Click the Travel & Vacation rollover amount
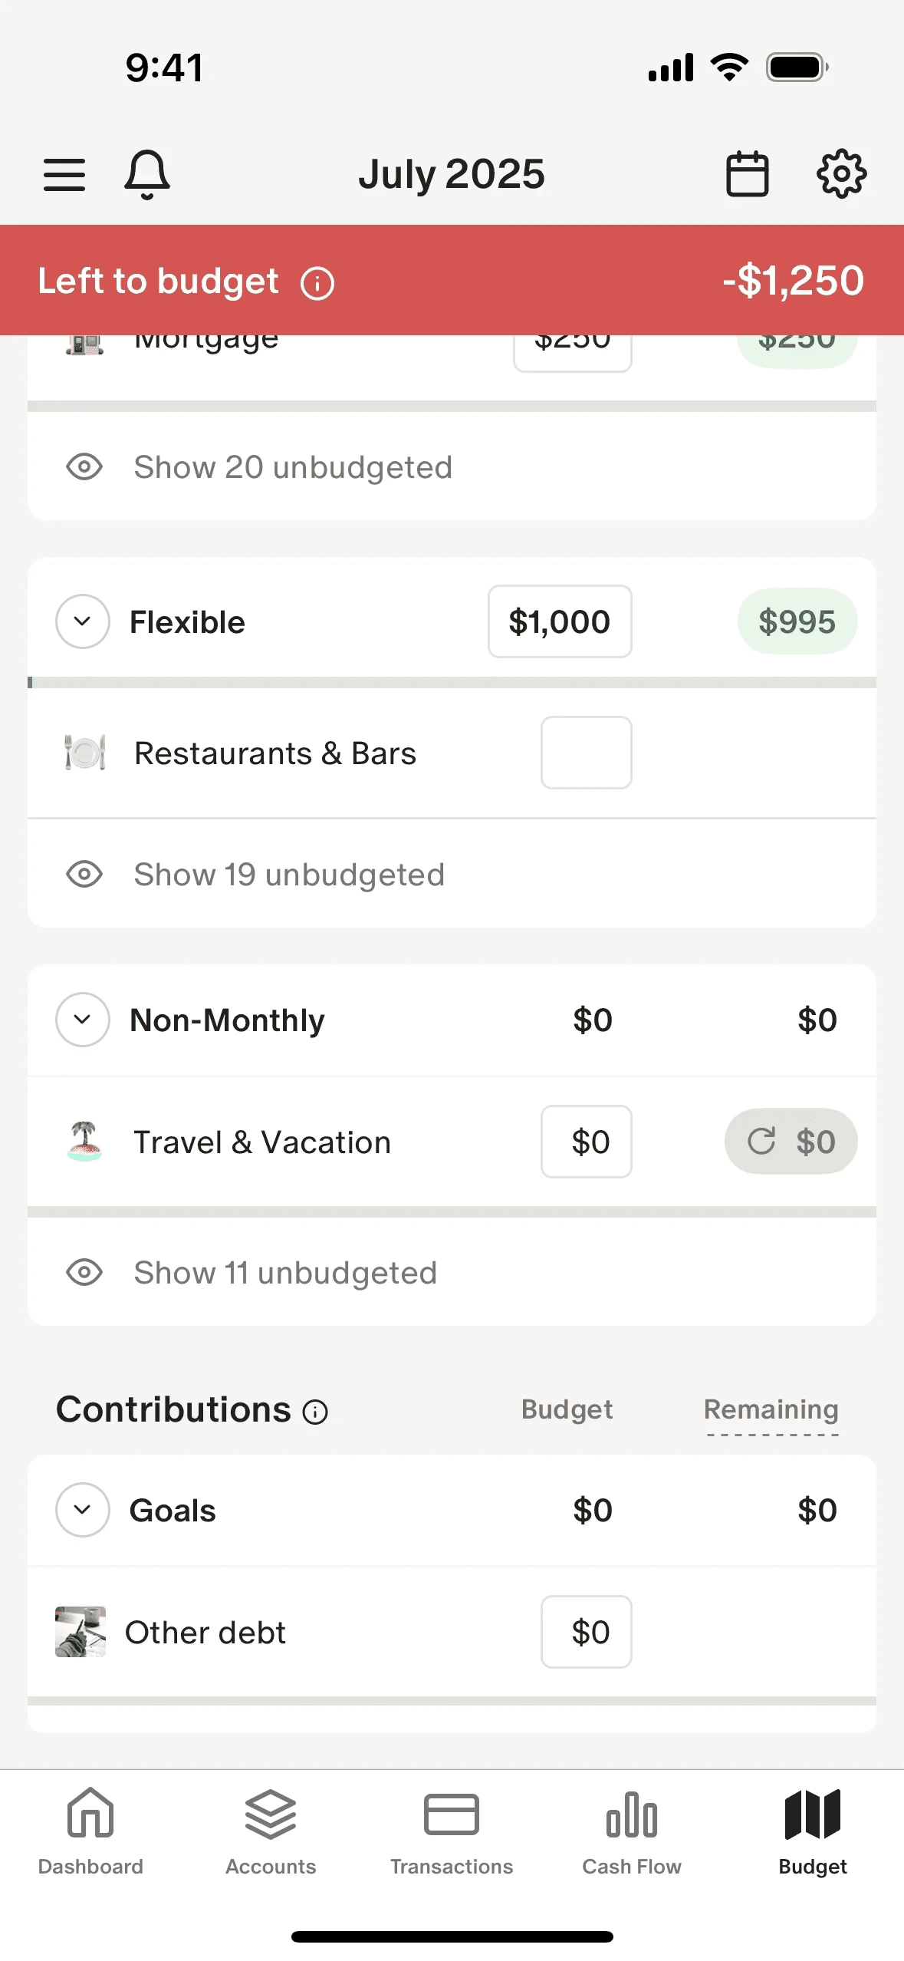This screenshot has height=1961, width=904. tap(791, 1142)
